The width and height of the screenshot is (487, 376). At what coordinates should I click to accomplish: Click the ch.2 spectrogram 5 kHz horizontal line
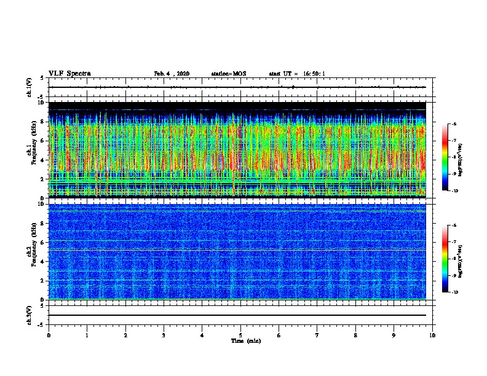[x=237, y=250]
